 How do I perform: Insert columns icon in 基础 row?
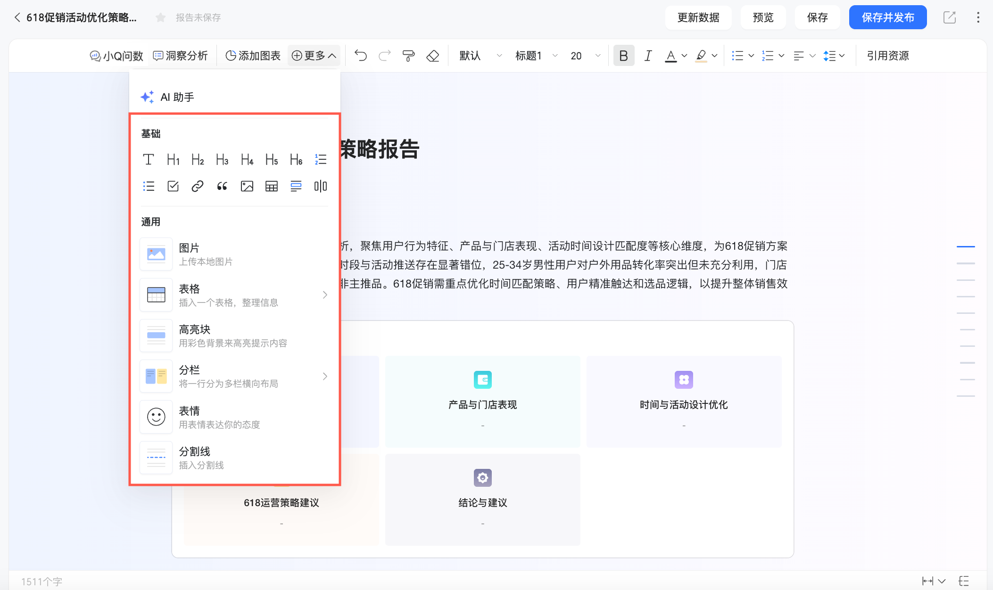(321, 186)
